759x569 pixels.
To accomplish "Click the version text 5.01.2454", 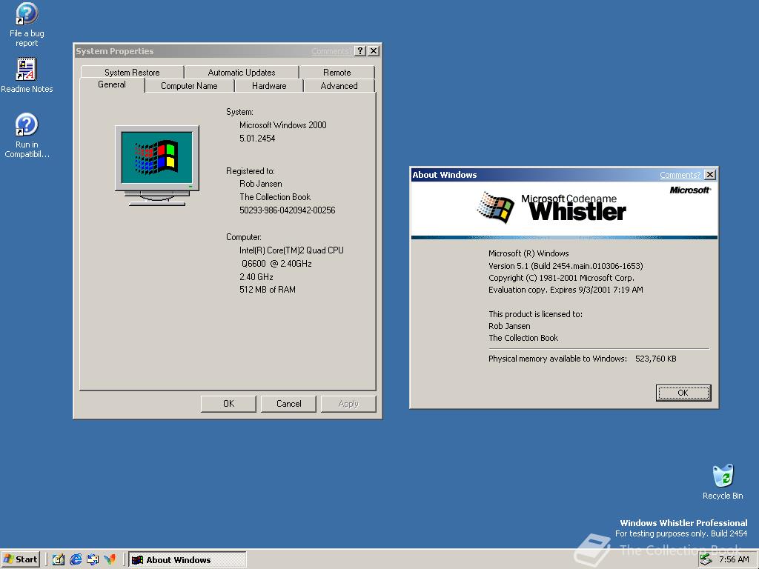I will pyautogui.click(x=257, y=139).
